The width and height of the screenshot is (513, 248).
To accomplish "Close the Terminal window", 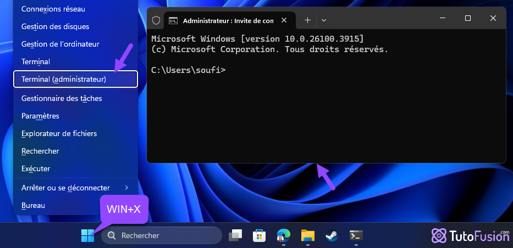I will [493, 18].
